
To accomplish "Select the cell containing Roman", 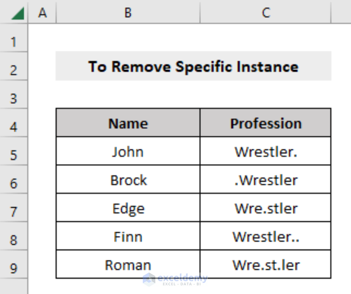I will pos(128,264).
